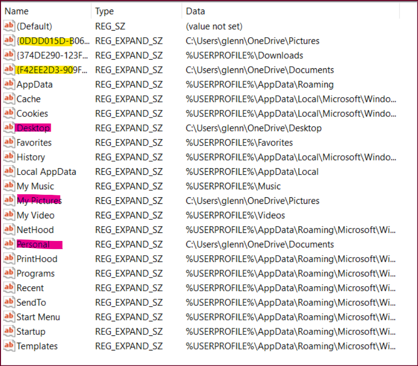This screenshot has height=366, width=418.
Task: Click the ab icon next to History
Action: (9, 157)
